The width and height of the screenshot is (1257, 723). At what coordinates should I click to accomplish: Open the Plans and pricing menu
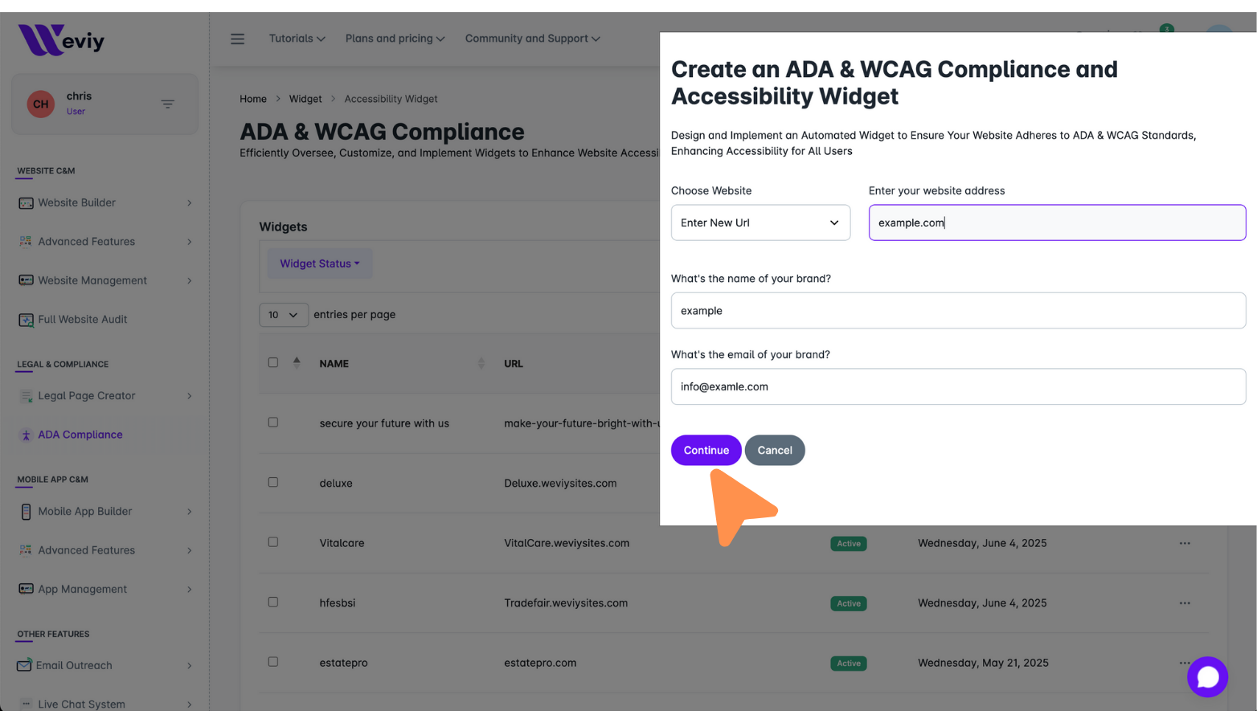(x=395, y=39)
